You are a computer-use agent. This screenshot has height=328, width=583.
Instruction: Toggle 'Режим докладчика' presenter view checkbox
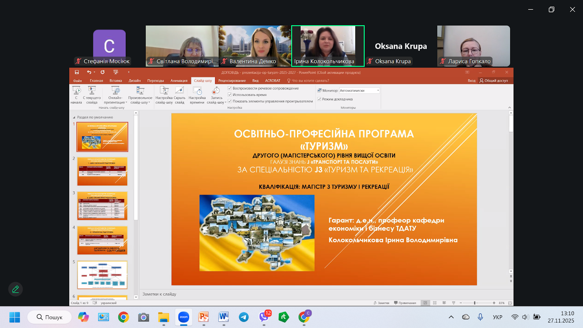tap(320, 99)
